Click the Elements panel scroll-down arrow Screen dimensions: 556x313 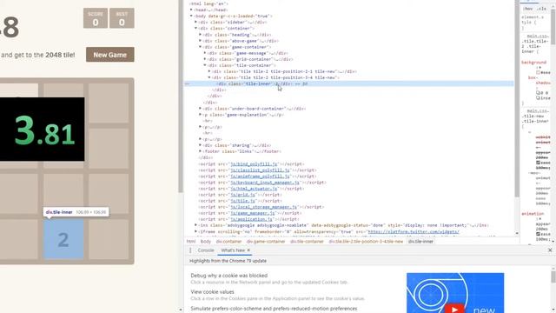(x=517, y=233)
